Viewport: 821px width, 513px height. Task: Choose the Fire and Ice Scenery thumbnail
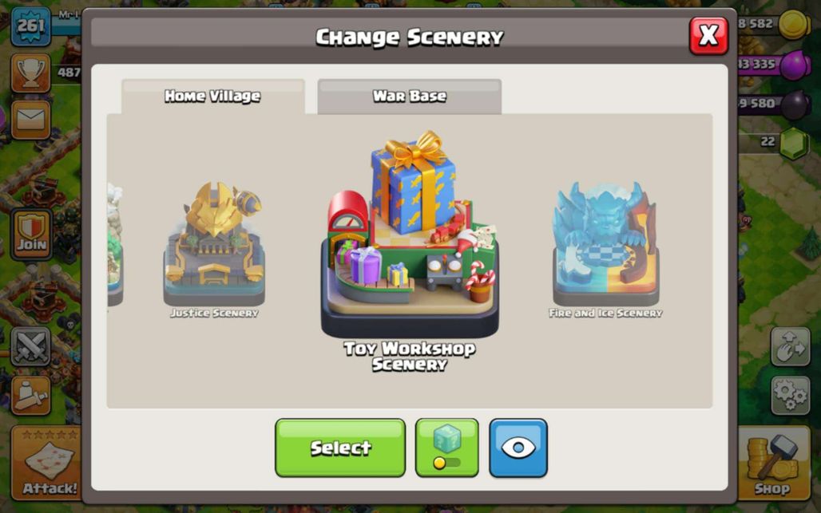point(606,250)
